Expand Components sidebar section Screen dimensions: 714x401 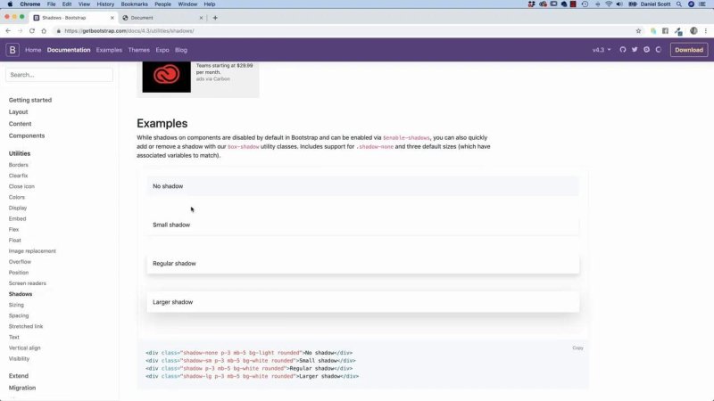point(27,135)
